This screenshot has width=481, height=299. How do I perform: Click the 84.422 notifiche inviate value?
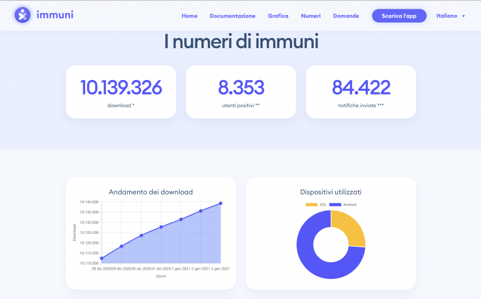pyautogui.click(x=361, y=88)
